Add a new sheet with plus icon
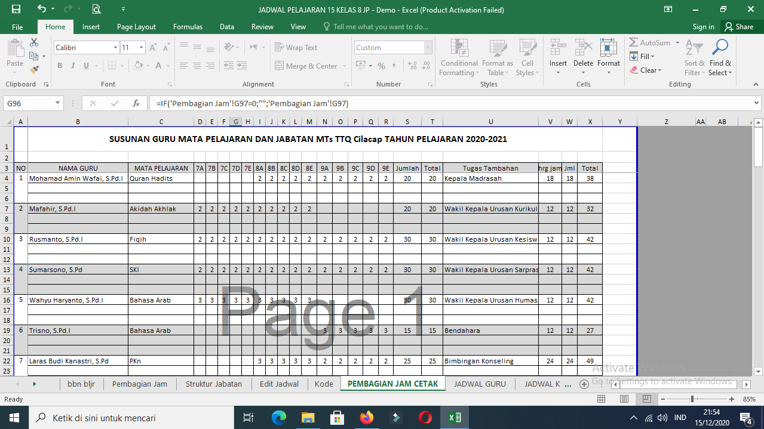Screen dimensions: 764x429 point(584,384)
